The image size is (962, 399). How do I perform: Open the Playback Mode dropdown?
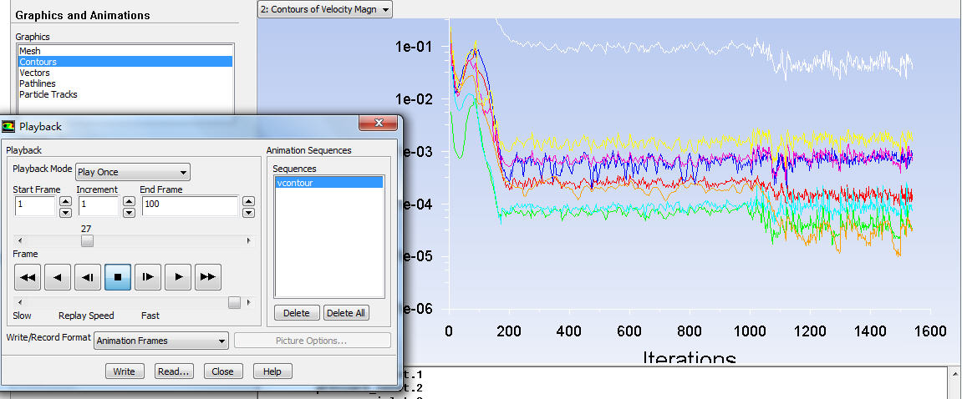pos(133,172)
